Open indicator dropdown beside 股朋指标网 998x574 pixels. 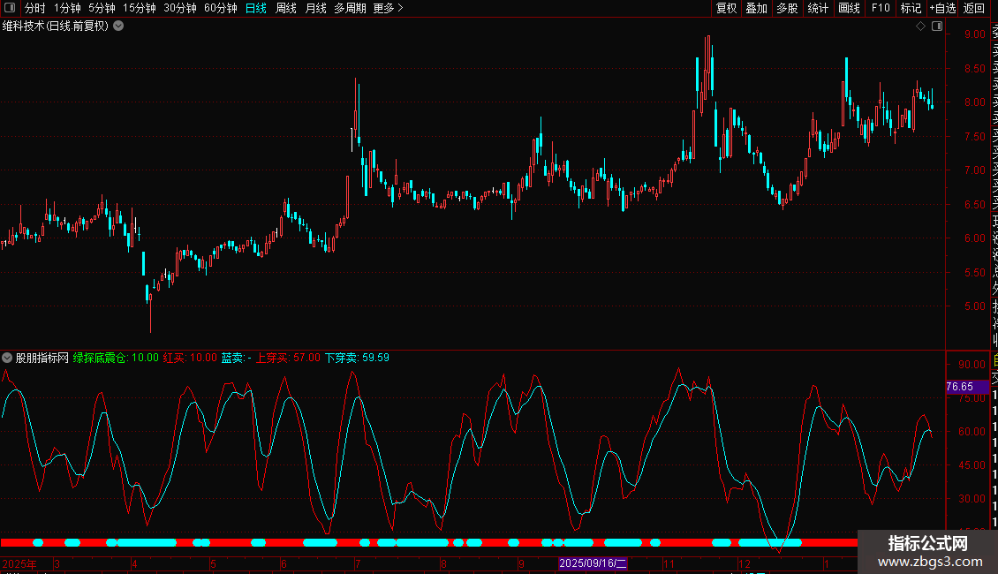click(7, 358)
